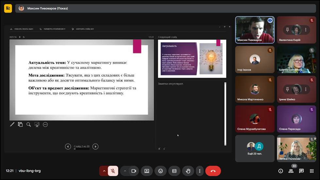
Task: Open the emoji reactions picker
Action: pyautogui.click(x=160, y=171)
